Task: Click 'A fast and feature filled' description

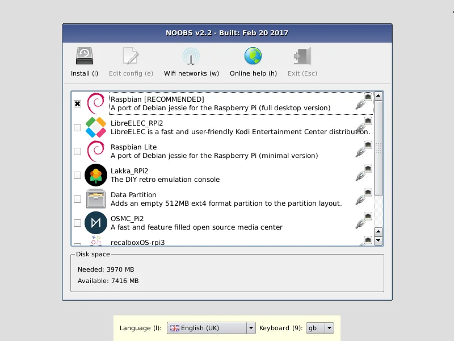Action: click(x=196, y=227)
